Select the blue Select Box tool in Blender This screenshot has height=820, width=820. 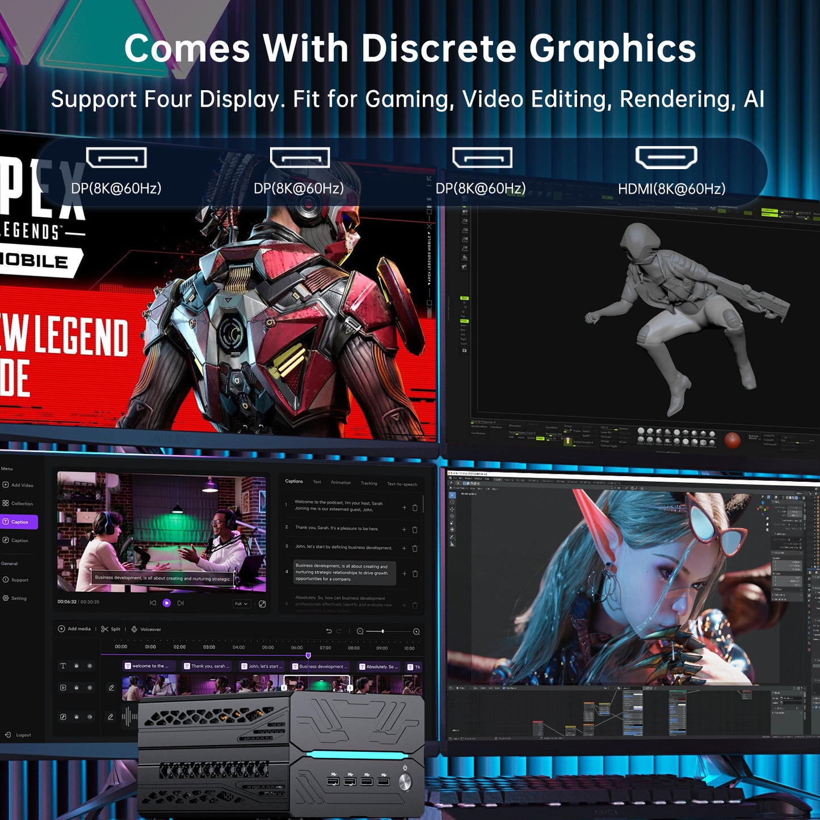[x=452, y=495]
